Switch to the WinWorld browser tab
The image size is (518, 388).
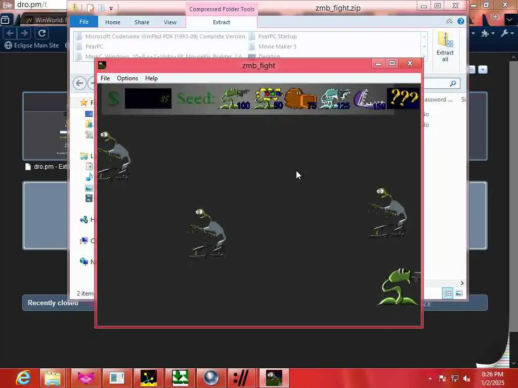45,20
